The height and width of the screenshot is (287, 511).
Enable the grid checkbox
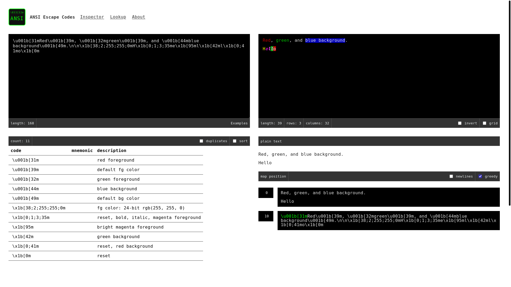pos(484,123)
